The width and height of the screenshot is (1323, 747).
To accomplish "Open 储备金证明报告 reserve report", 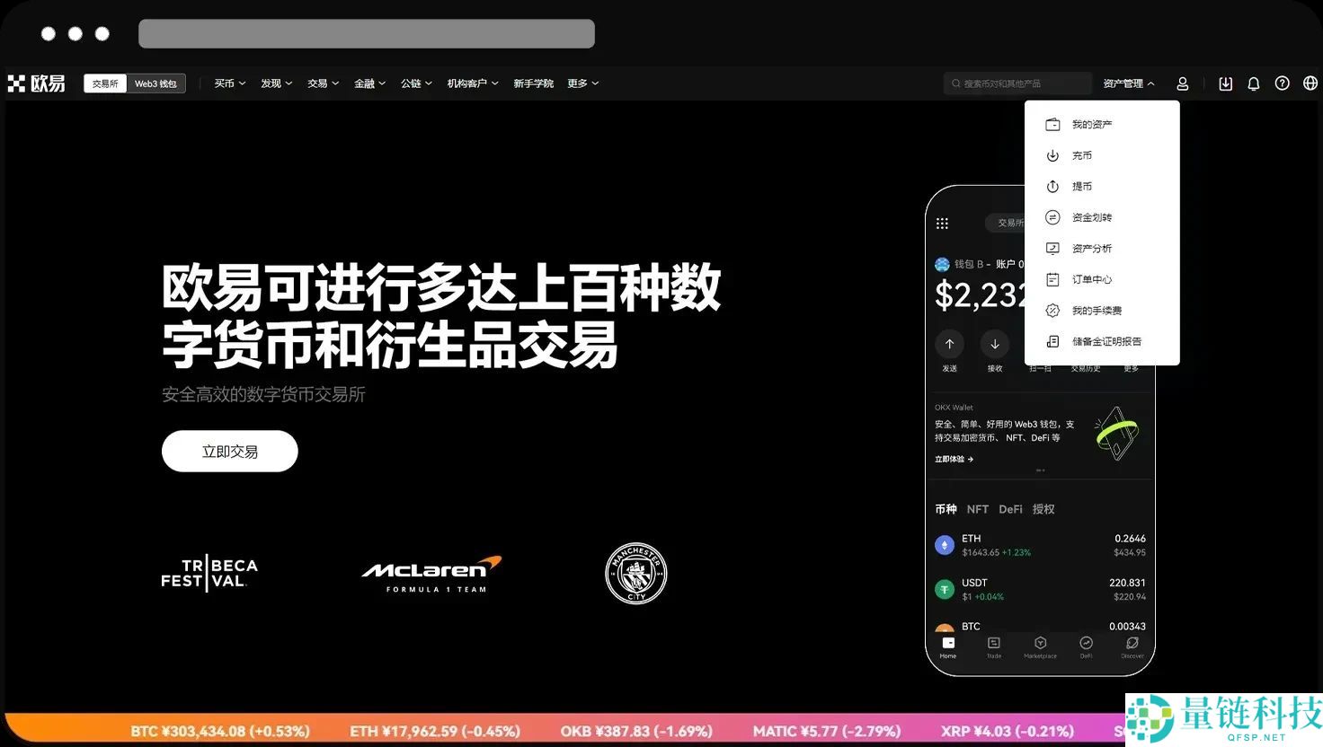I will [x=1106, y=341].
